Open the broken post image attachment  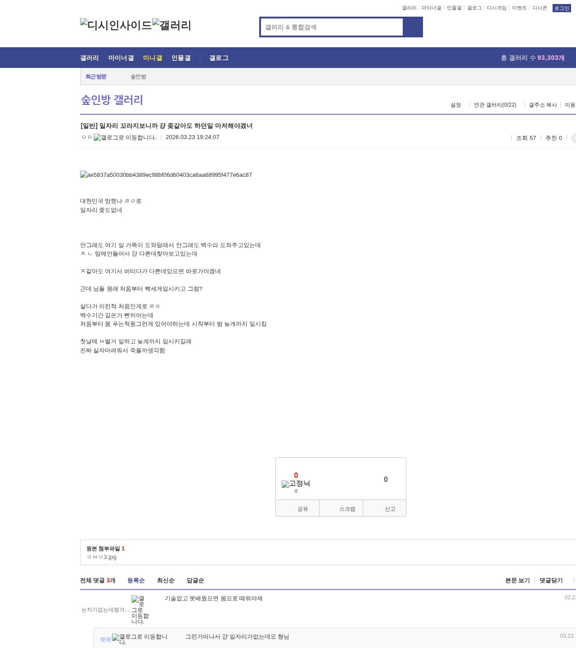[x=166, y=175]
